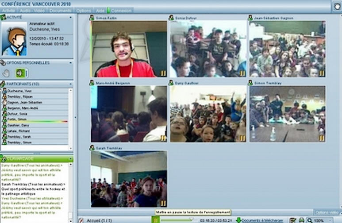Click the notes icon in bottom bar
342x223 pixels.
point(293,220)
